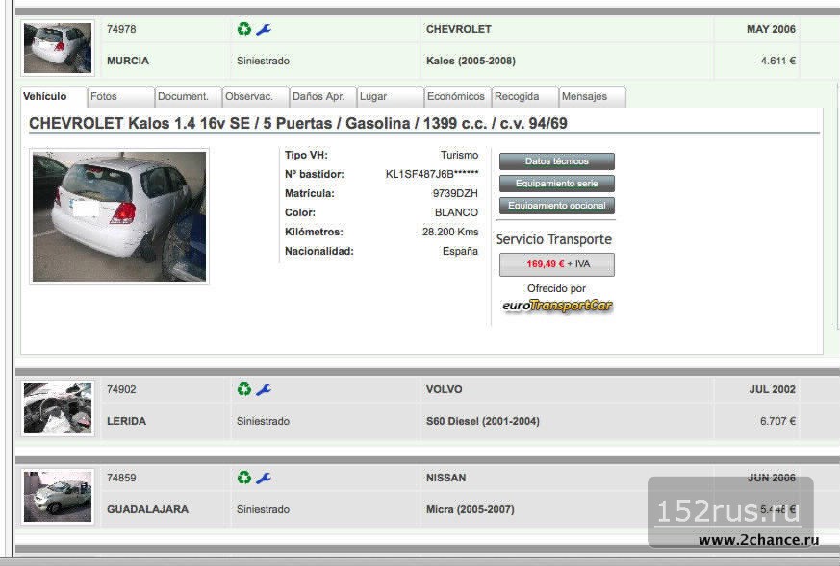Click the Nacionalidad value España
840x566 pixels.
point(460,251)
